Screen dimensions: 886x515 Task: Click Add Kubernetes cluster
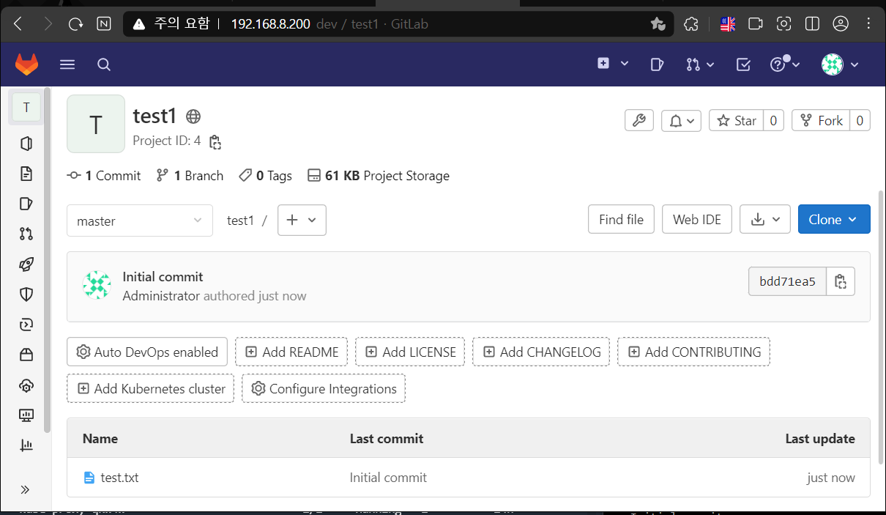pos(150,388)
